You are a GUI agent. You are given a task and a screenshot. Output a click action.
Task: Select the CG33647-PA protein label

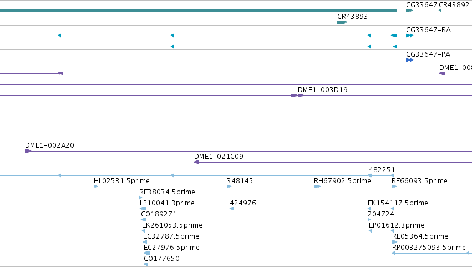pos(428,54)
